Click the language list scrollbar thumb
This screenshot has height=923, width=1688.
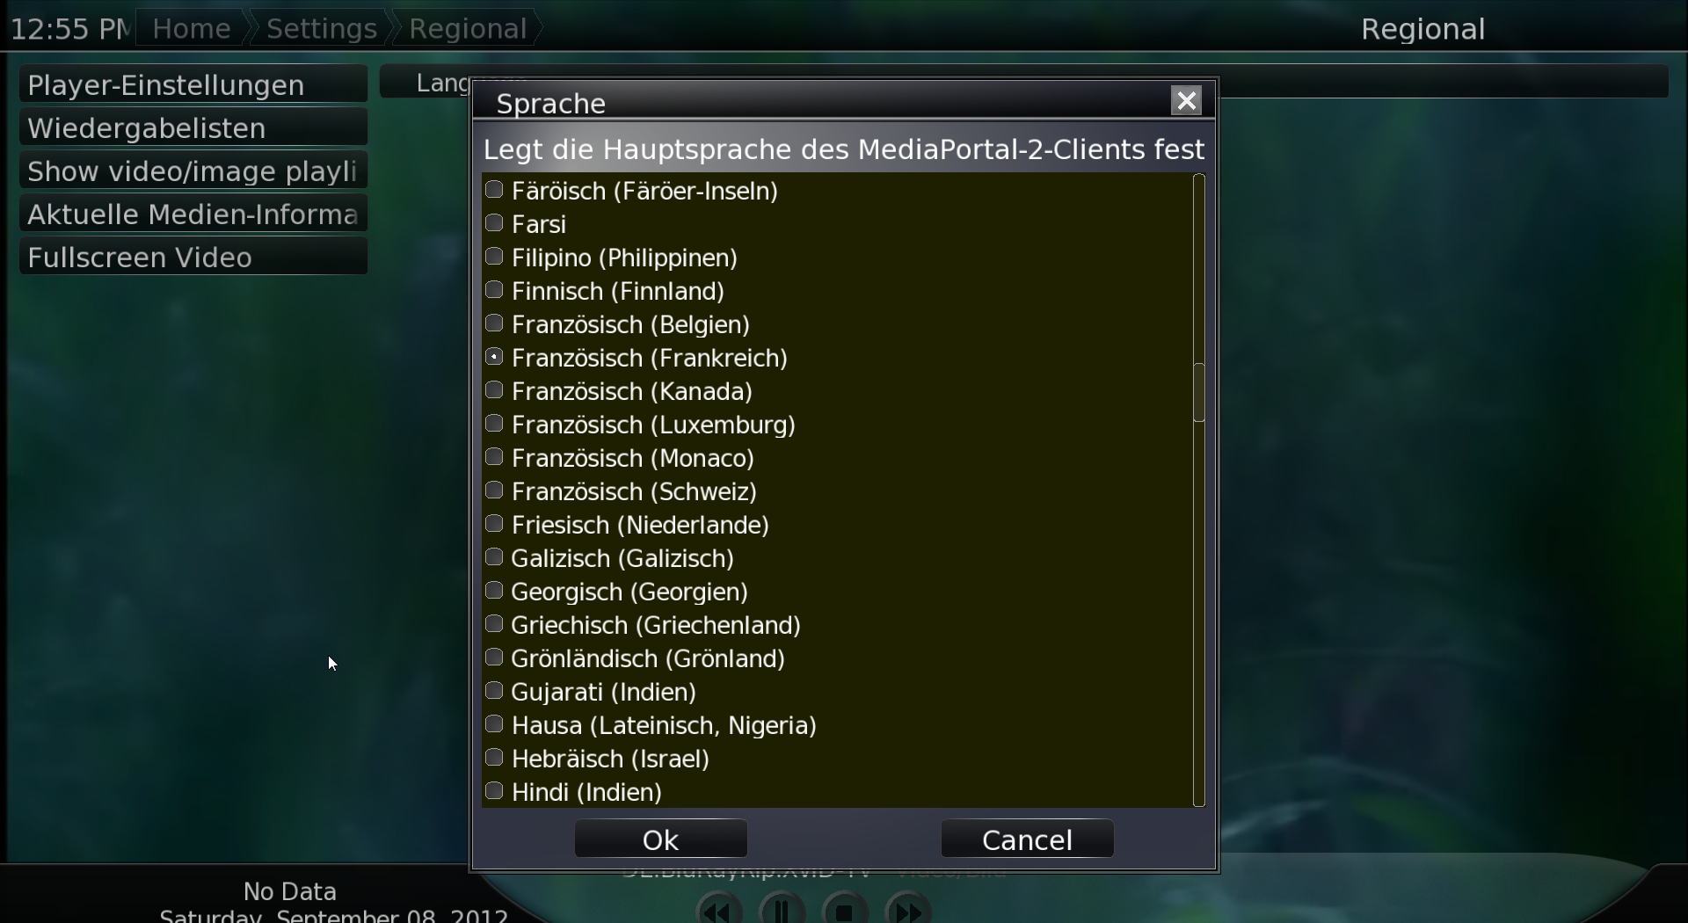(1198, 392)
